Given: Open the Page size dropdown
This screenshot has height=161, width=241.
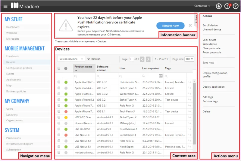Looking at the screenshot, I should (x=189, y=59).
